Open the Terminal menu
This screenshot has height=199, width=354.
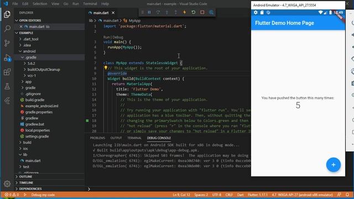tap(90, 4)
